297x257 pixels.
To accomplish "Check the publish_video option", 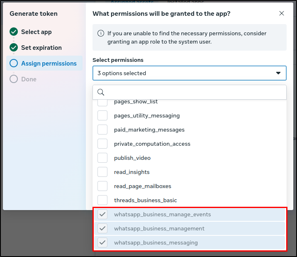I will tap(102, 158).
